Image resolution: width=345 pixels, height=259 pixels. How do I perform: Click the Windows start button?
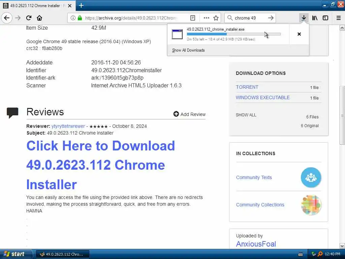pos(15,254)
